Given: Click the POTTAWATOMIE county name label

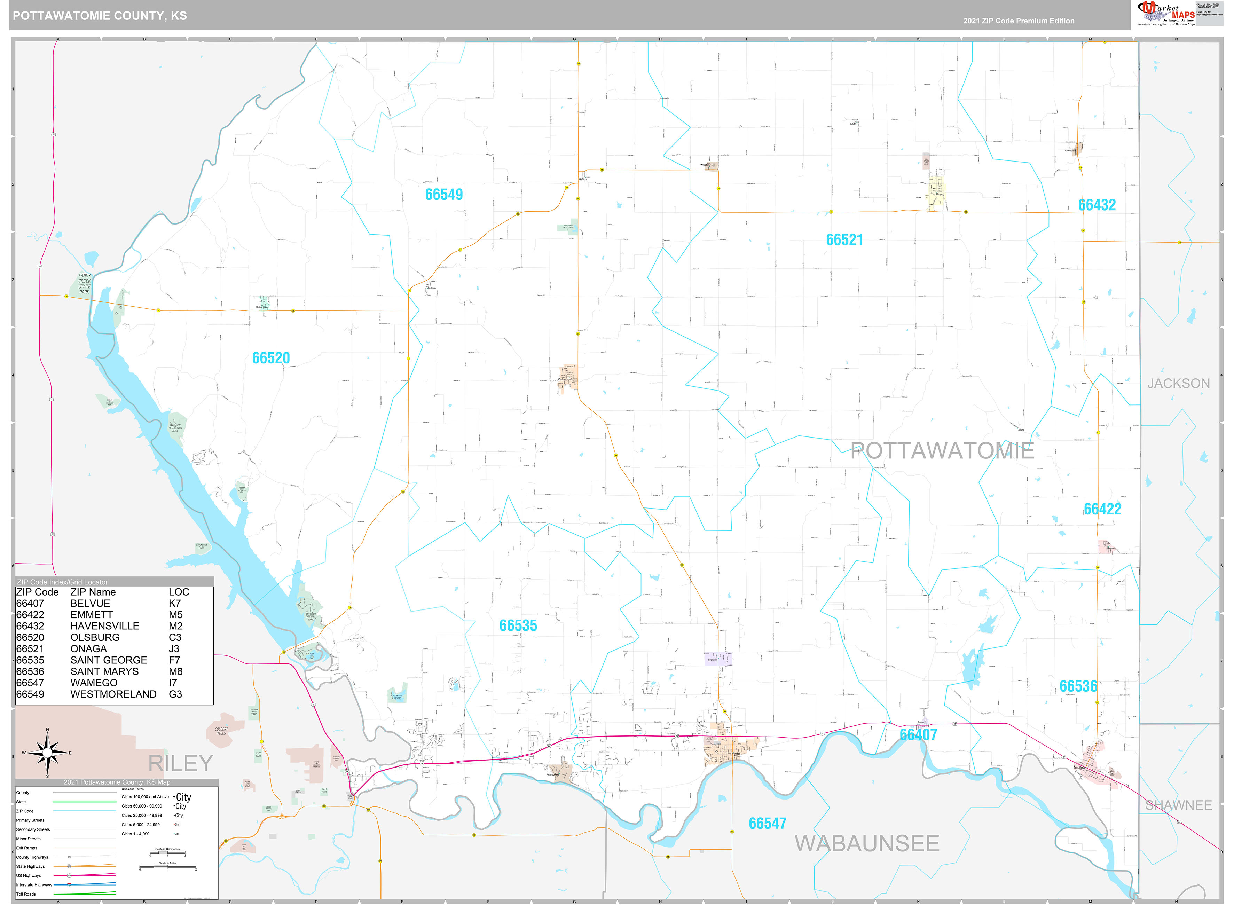Looking at the screenshot, I should [x=942, y=451].
